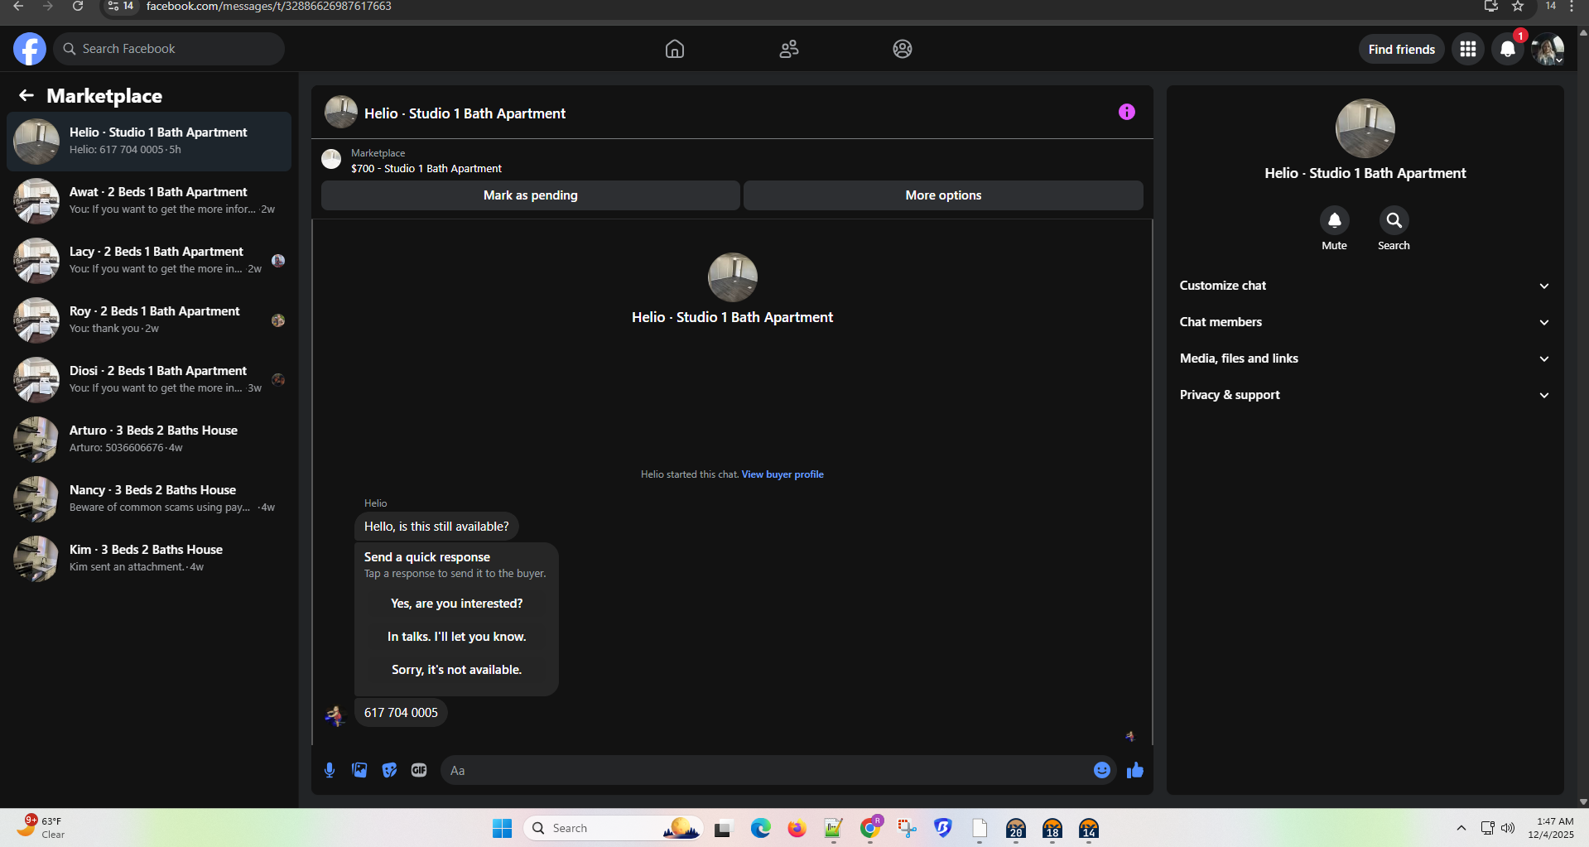The width and height of the screenshot is (1589, 847).
Task: Open Firefox from taskbar
Action: [x=797, y=828]
